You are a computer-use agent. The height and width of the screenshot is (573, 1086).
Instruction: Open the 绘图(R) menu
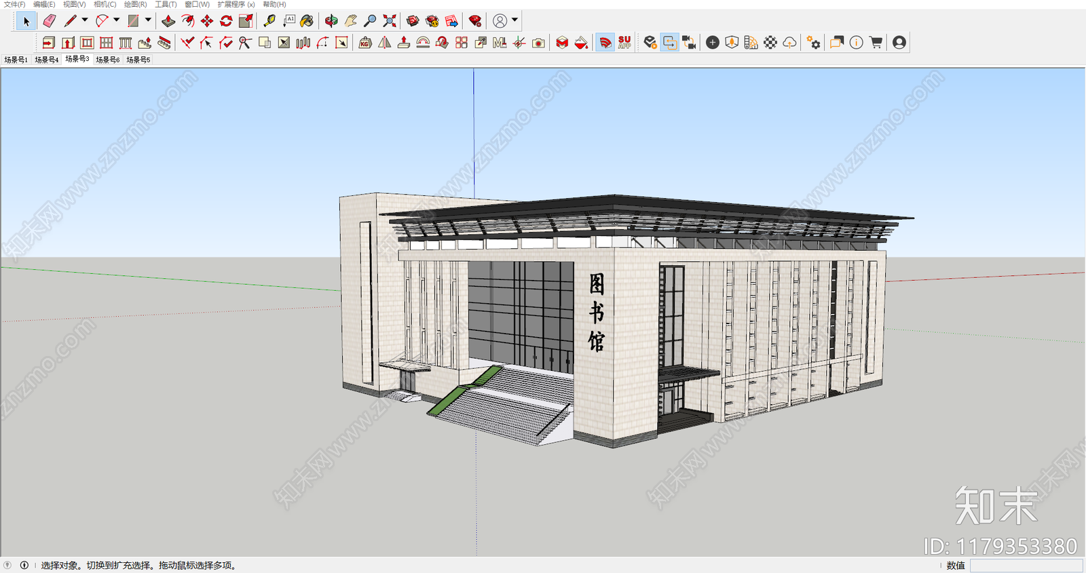click(136, 5)
